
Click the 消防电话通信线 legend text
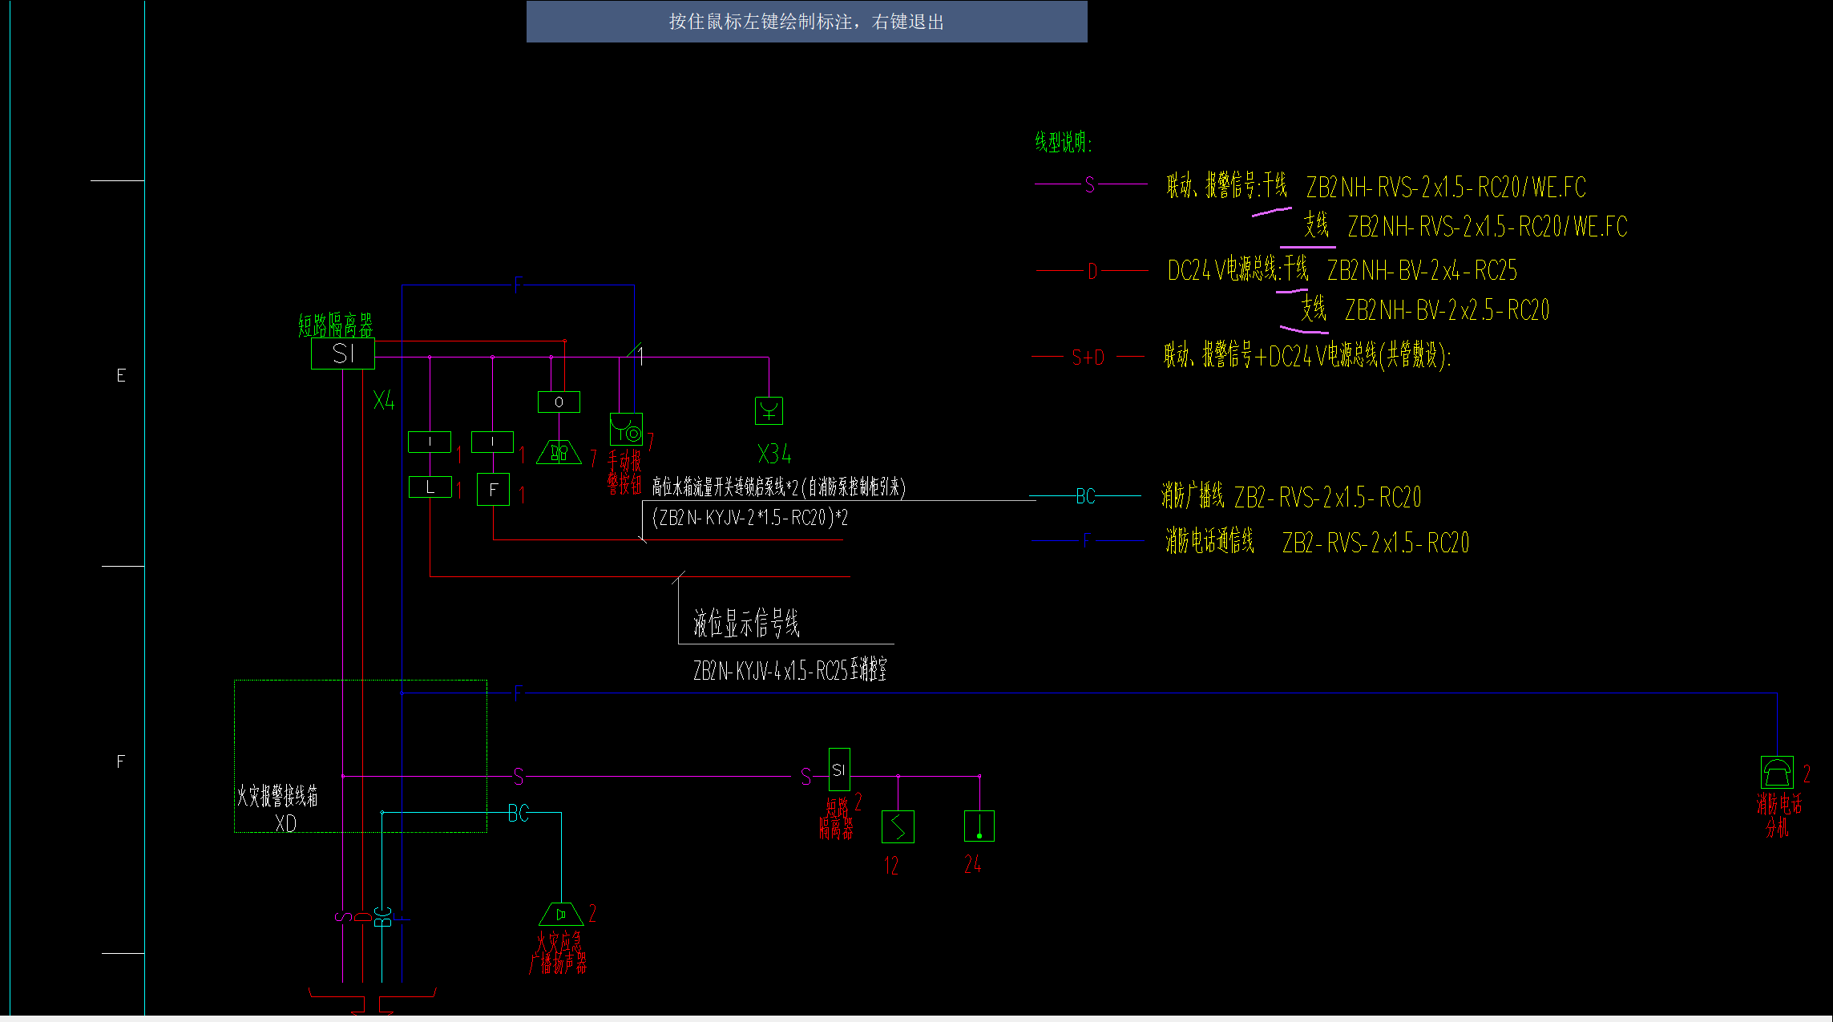[x=1210, y=541]
